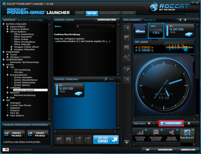201x154 pixels.
Task: Click the Import Package button
Action: coord(14,134)
